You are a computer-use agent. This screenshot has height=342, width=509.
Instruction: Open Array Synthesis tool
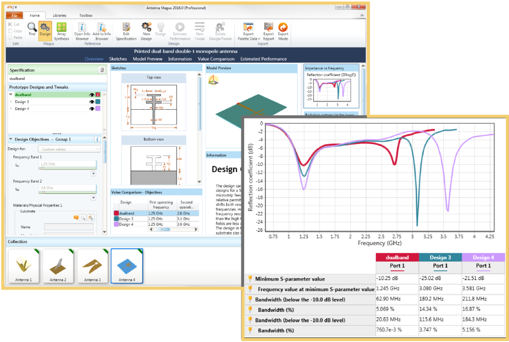tap(62, 31)
